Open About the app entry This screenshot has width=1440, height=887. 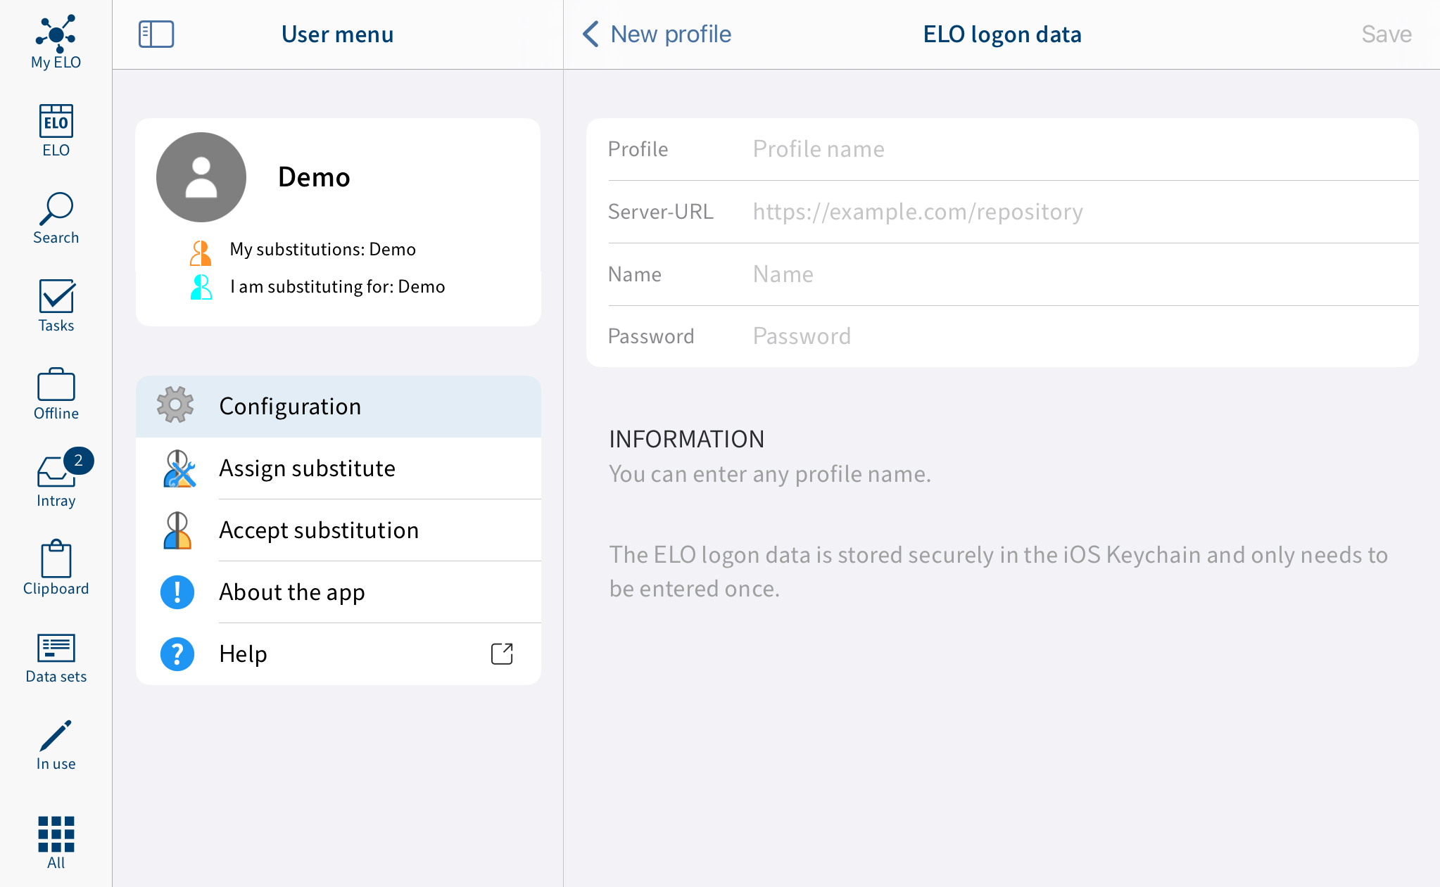339,592
